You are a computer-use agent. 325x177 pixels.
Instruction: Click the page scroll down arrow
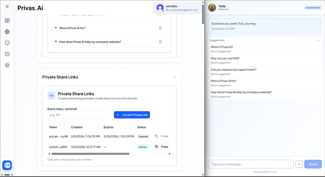click(203, 175)
